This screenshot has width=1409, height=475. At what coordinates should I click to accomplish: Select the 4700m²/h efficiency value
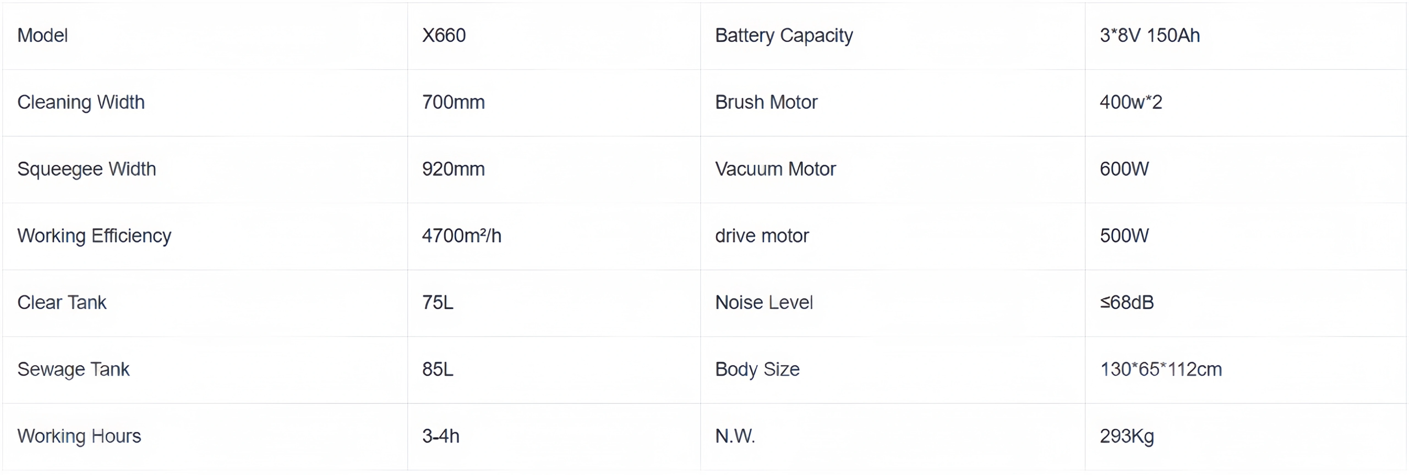coord(462,236)
